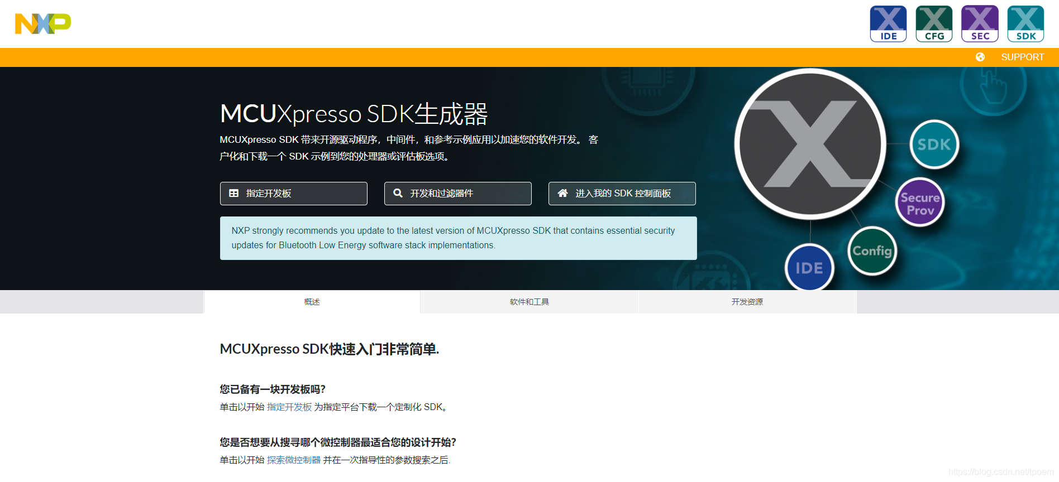The height and width of the screenshot is (482, 1059).
Task: Click the green Config circle
Action: [x=872, y=251]
